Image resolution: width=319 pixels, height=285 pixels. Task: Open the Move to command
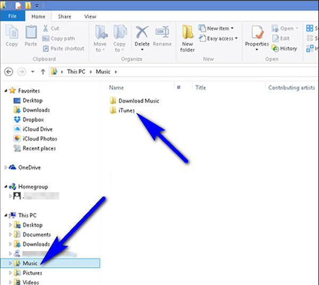click(100, 39)
